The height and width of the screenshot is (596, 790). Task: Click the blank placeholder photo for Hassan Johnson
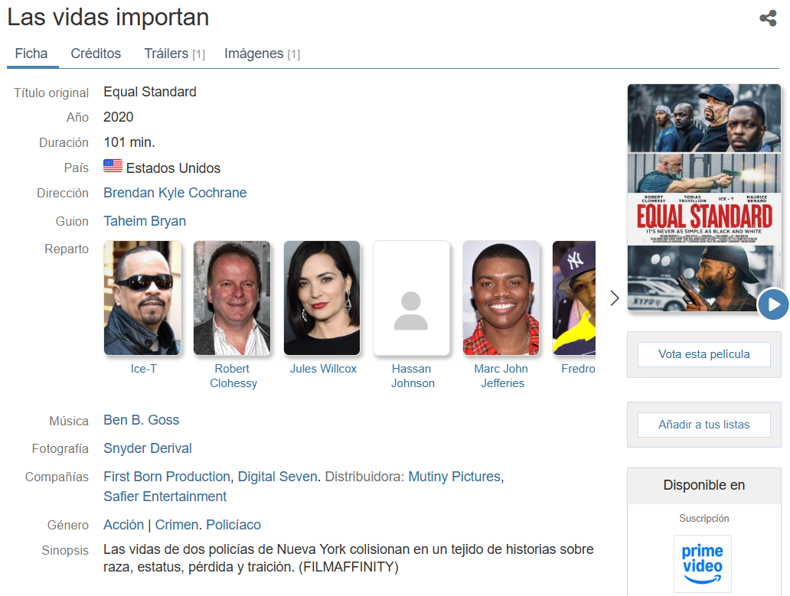pyautogui.click(x=411, y=298)
